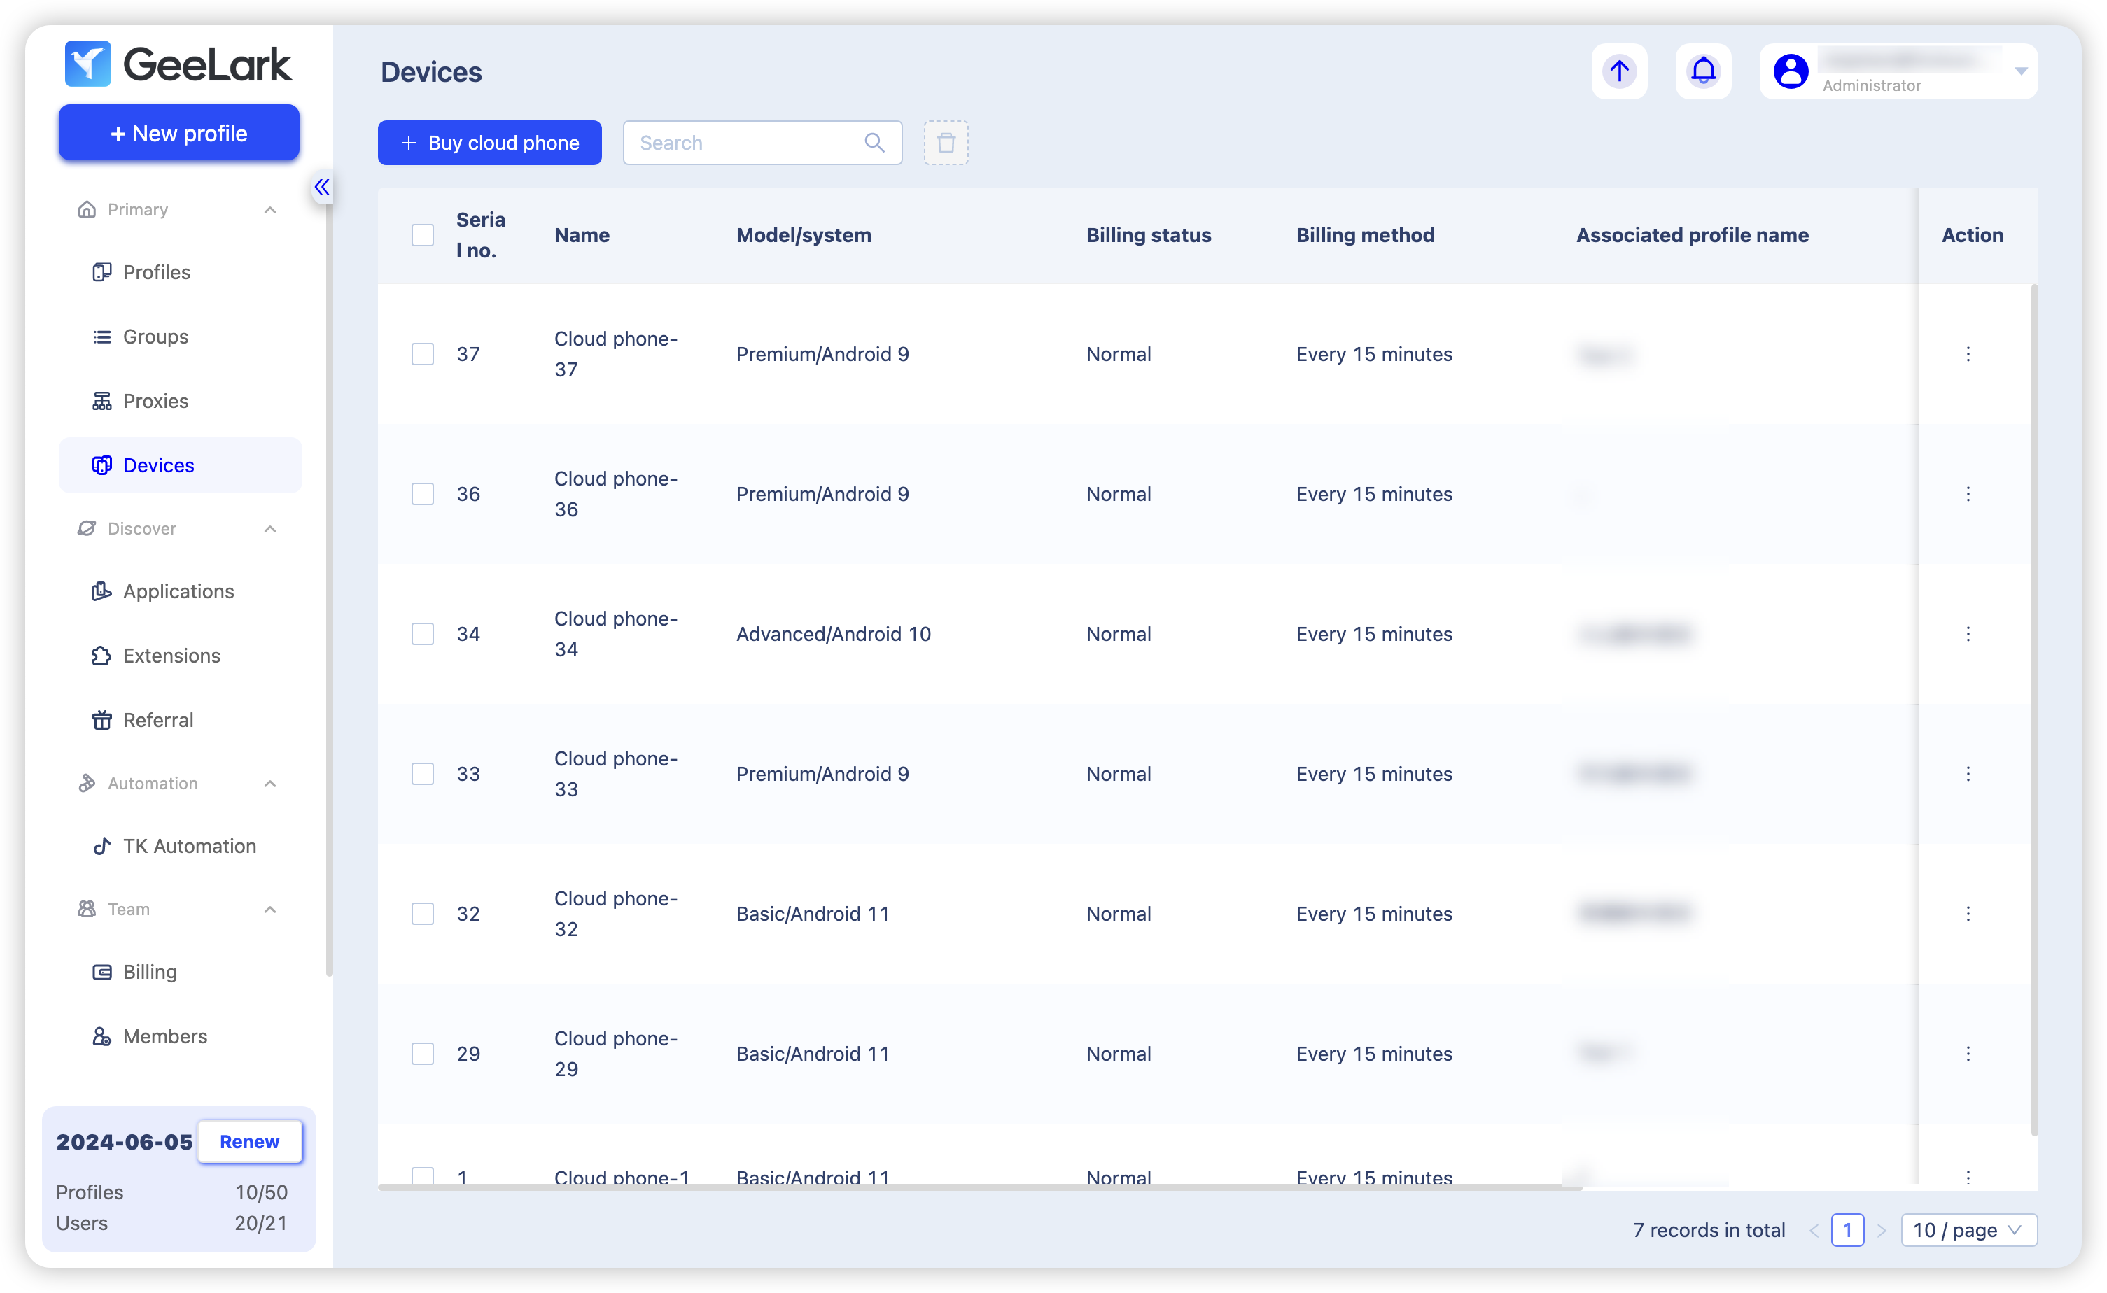Click the Model/system column header
This screenshot has width=2107, height=1293.
804,235
